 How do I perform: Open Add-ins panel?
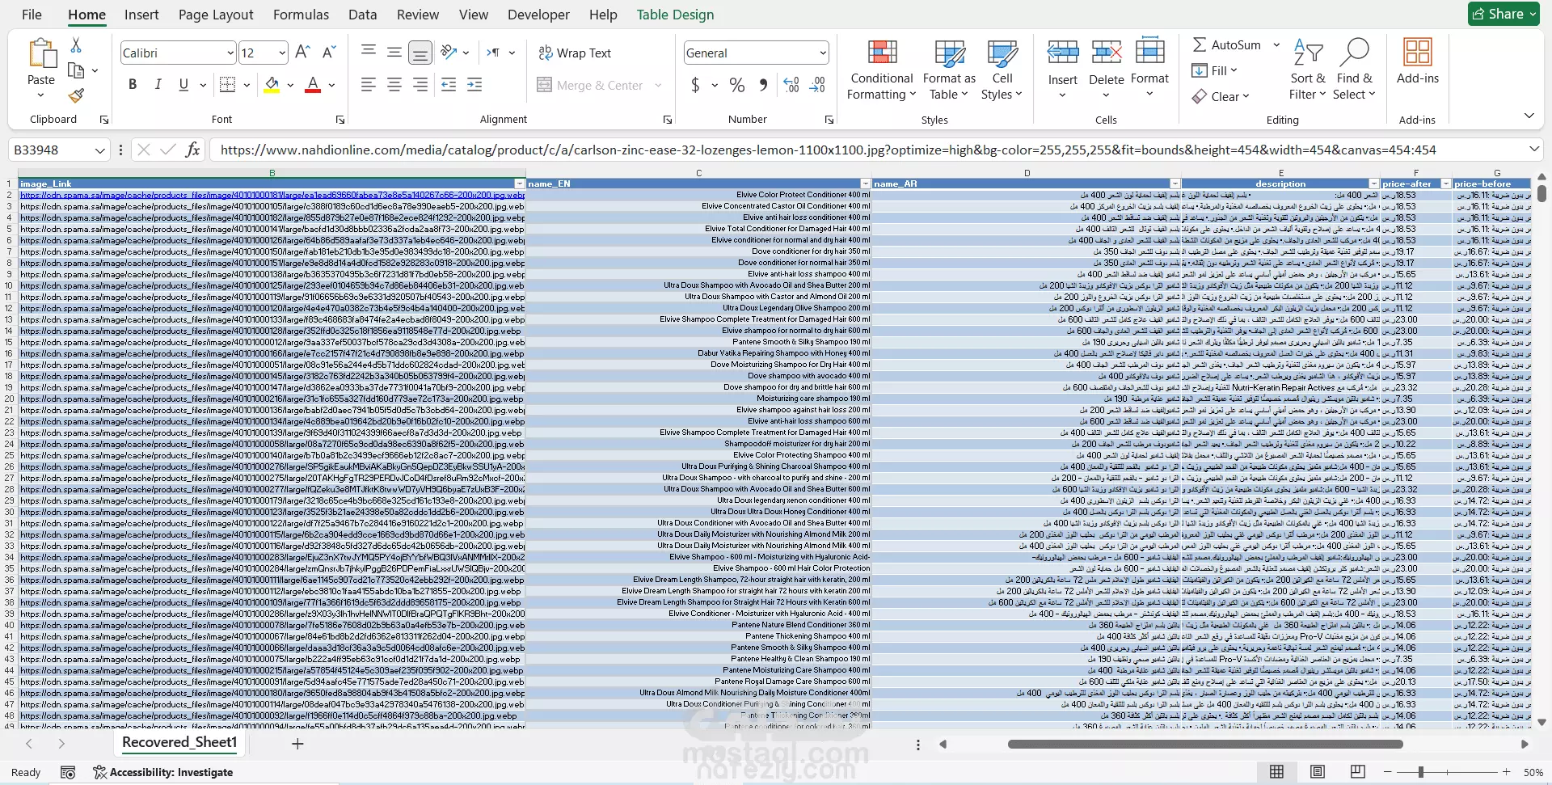pos(1418,61)
